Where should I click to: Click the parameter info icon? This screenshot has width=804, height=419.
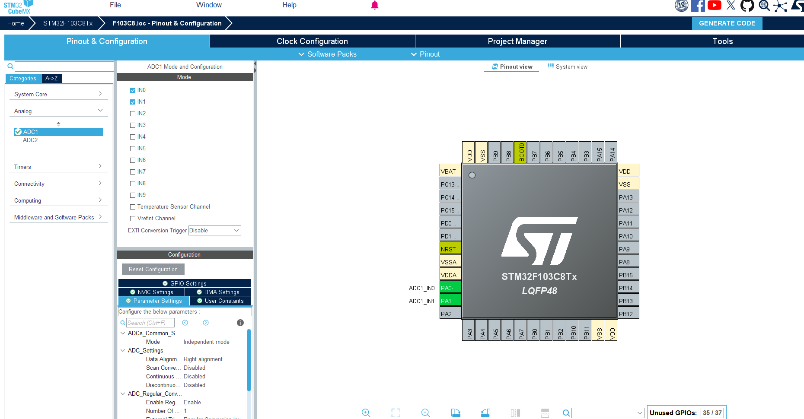(240, 323)
